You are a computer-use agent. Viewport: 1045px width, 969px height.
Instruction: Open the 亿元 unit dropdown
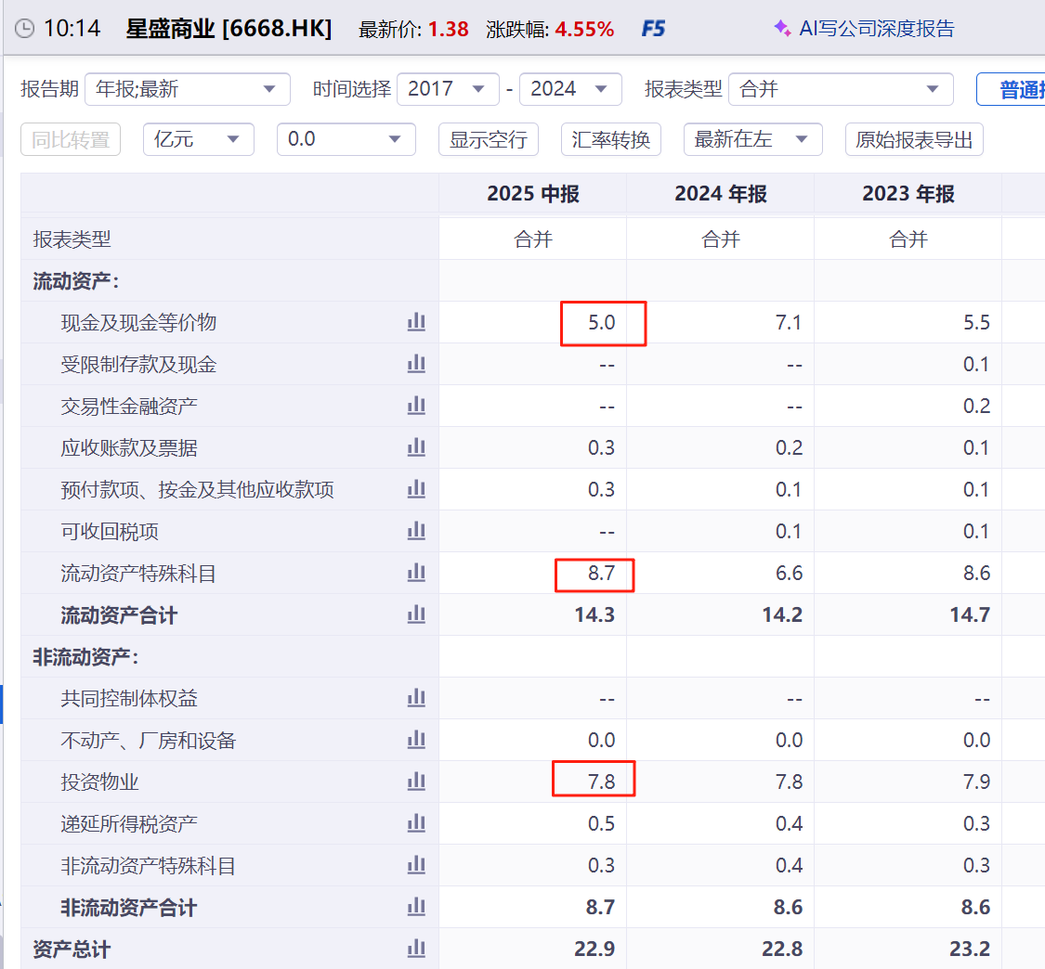click(198, 139)
